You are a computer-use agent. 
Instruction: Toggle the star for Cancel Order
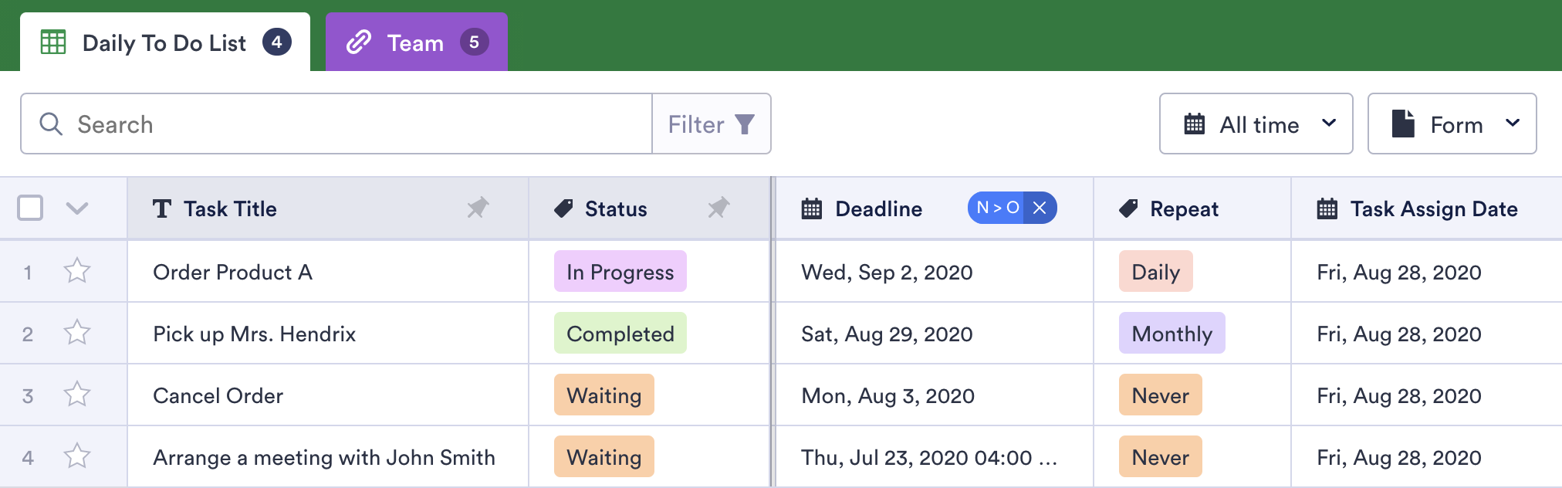77,395
